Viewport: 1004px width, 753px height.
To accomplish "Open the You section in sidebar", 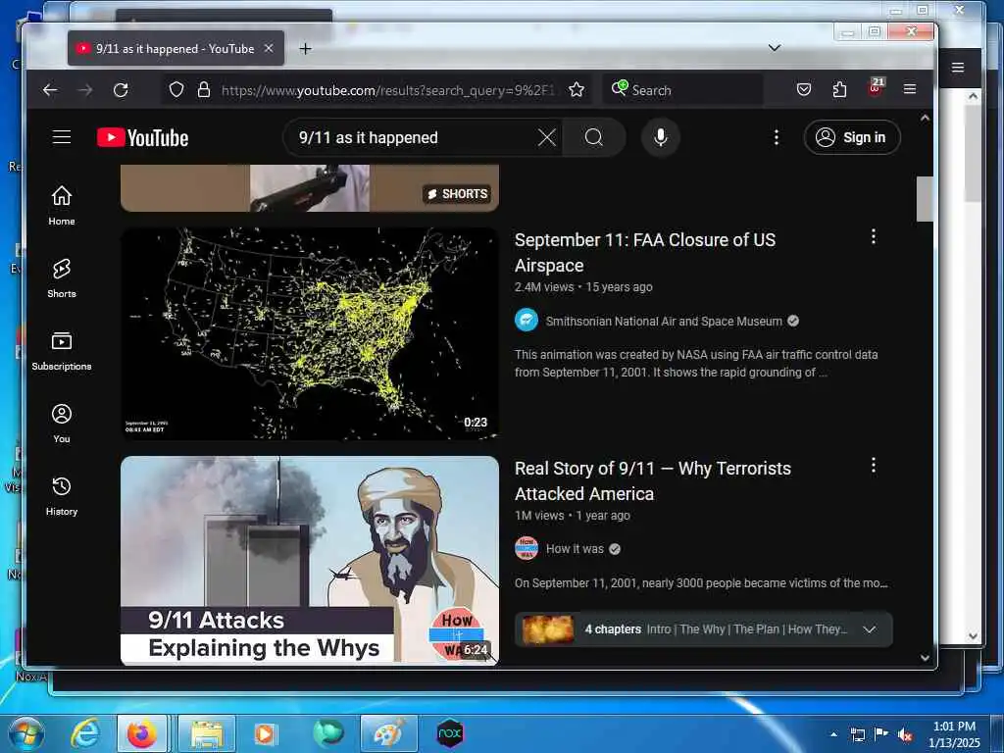I will (x=62, y=424).
